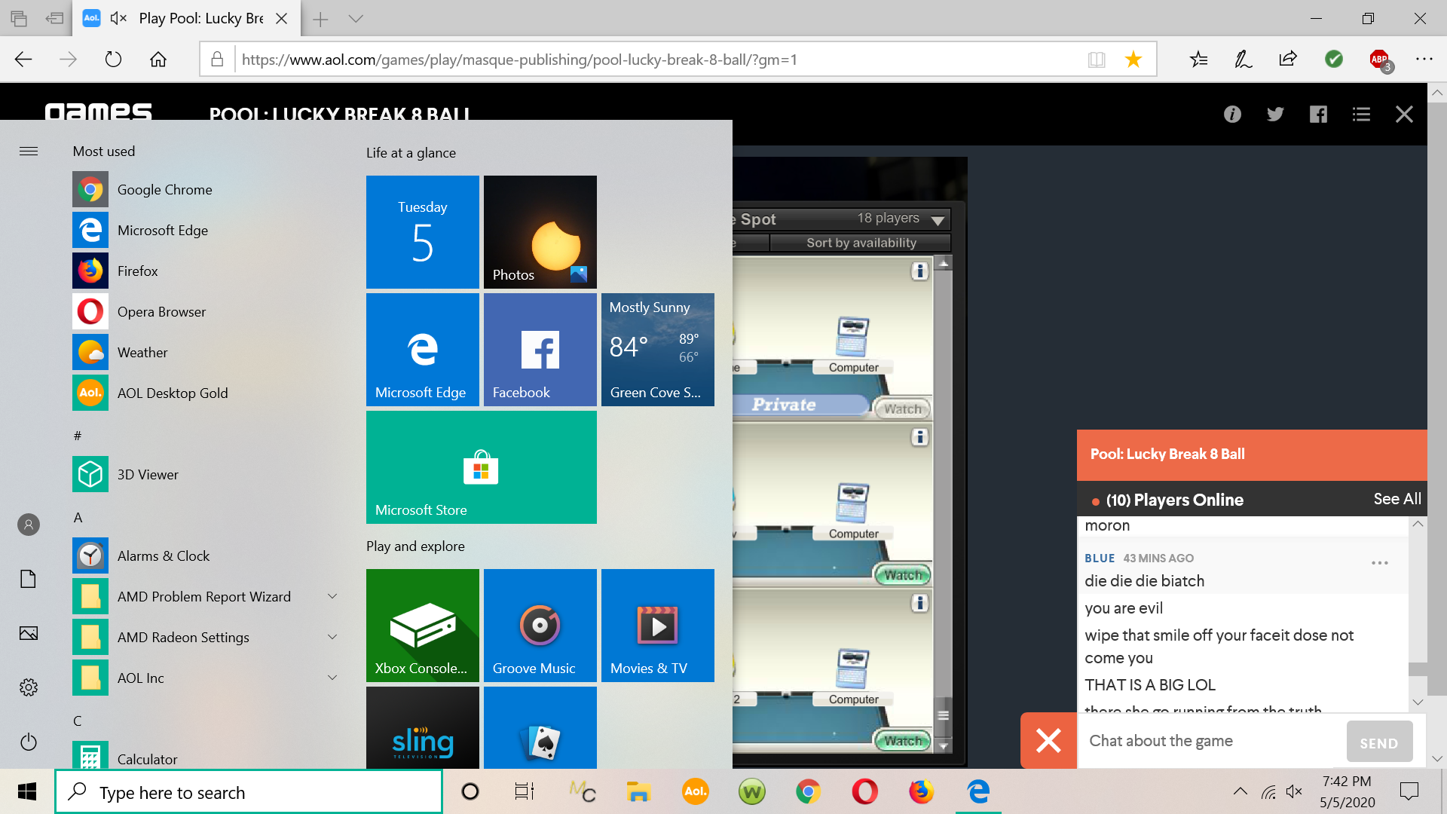The image size is (1447, 814).
Task: Unmute the tab audio icon
Action: pyautogui.click(x=118, y=18)
